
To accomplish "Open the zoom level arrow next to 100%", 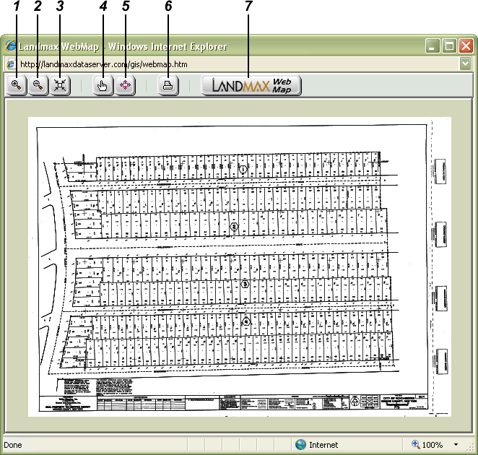I will coord(456,445).
